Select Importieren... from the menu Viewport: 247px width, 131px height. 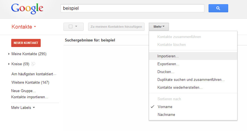click(x=168, y=56)
